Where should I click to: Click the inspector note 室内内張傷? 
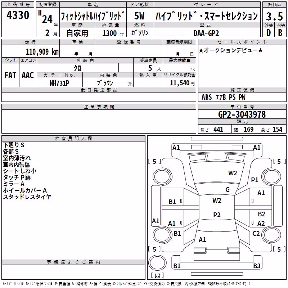point(16,164)
